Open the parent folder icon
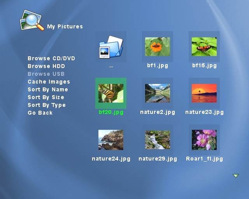 (111, 47)
